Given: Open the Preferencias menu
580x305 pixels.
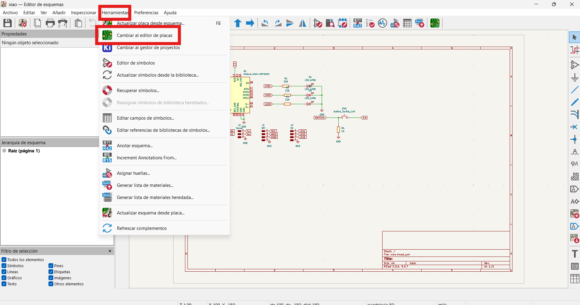Looking at the screenshot, I should 146,13.
